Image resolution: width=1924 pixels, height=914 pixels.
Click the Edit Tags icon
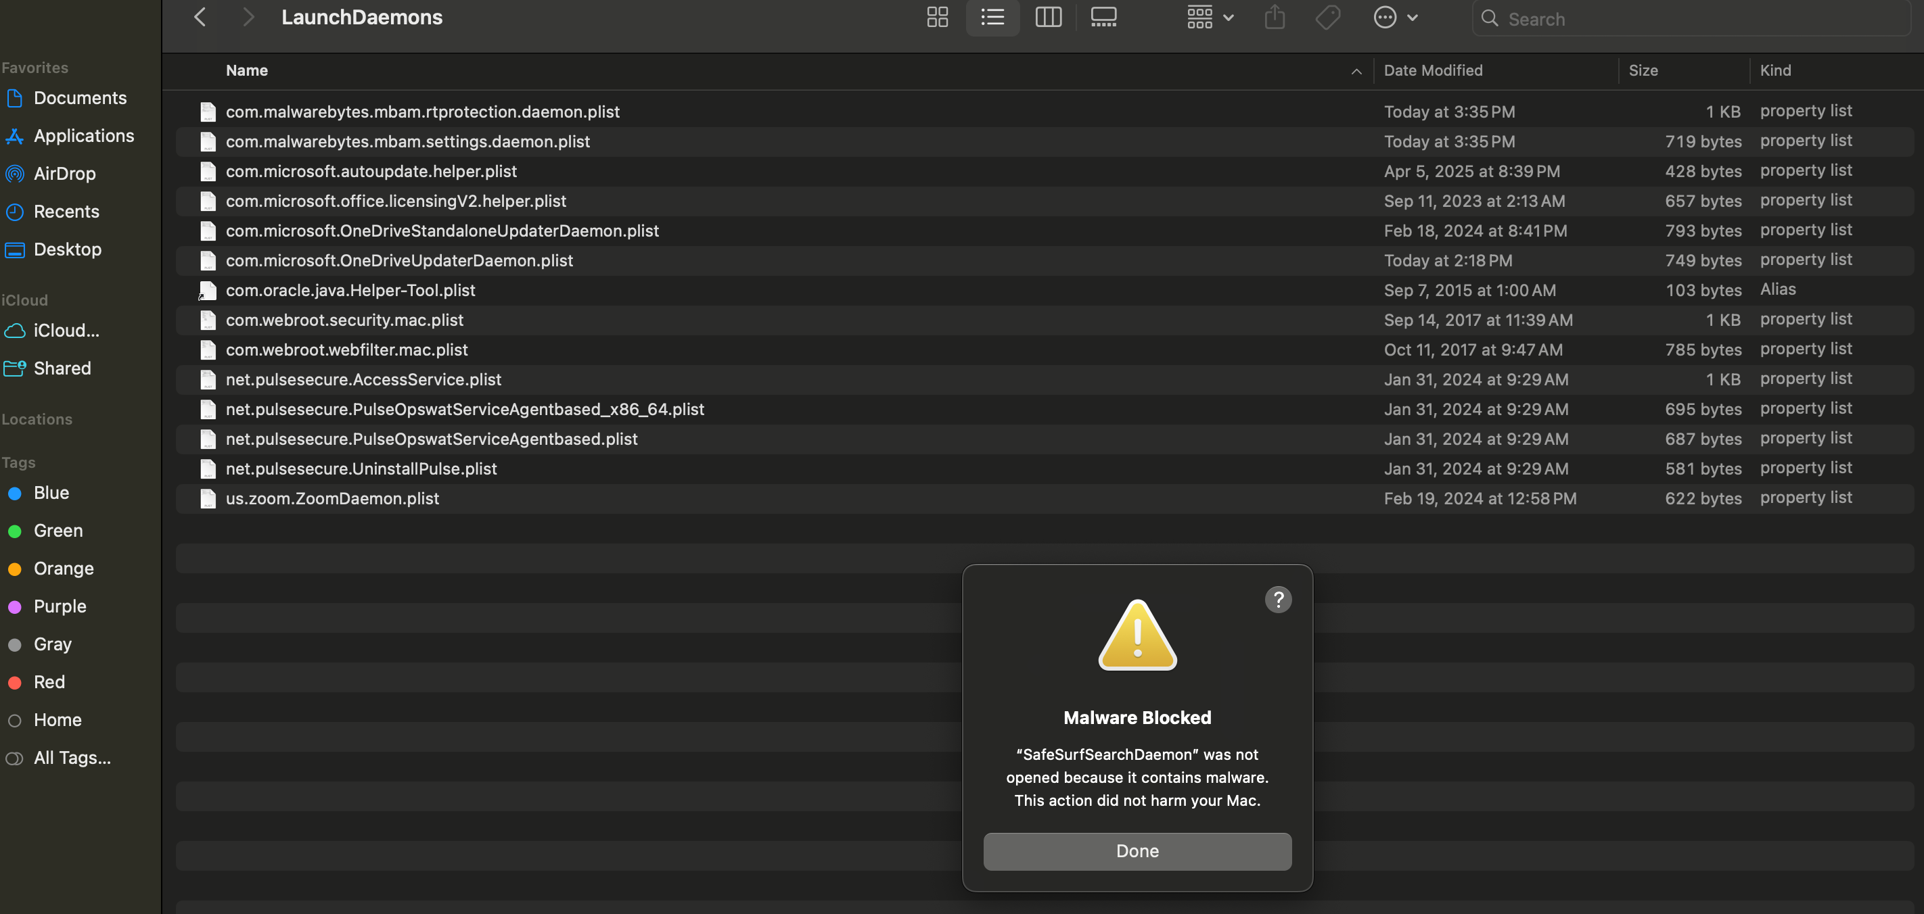[x=1327, y=17]
